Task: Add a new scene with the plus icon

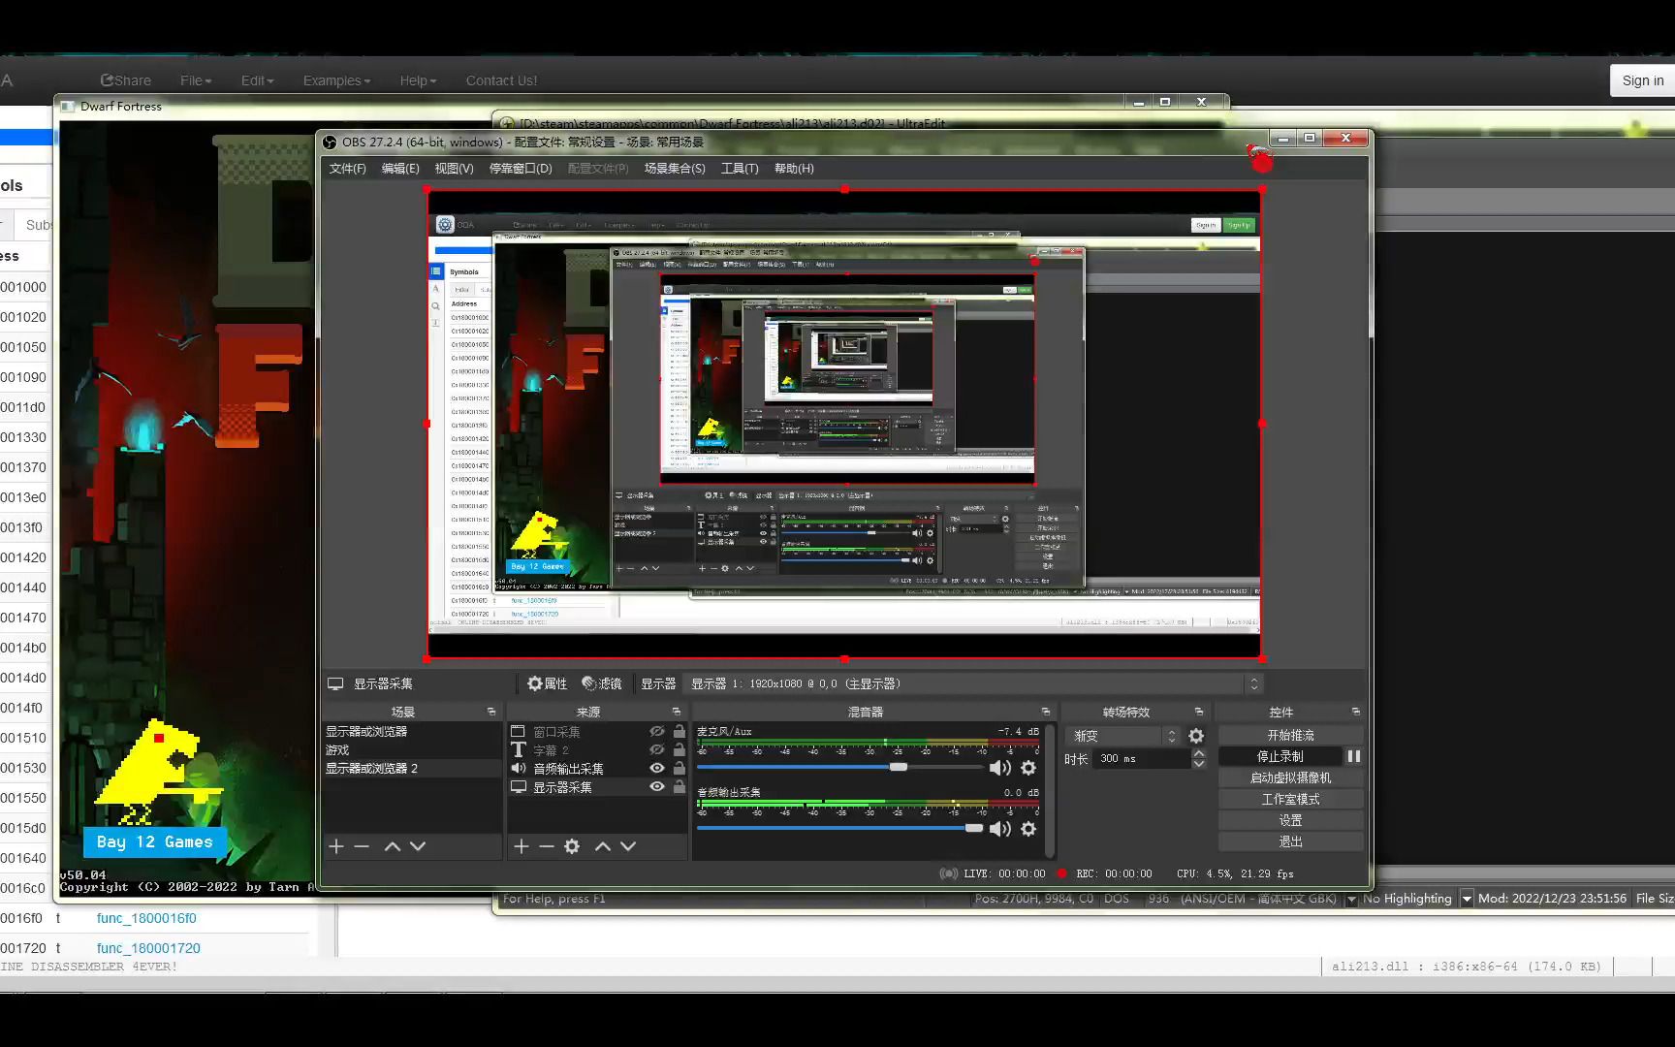Action: click(x=336, y=846)
